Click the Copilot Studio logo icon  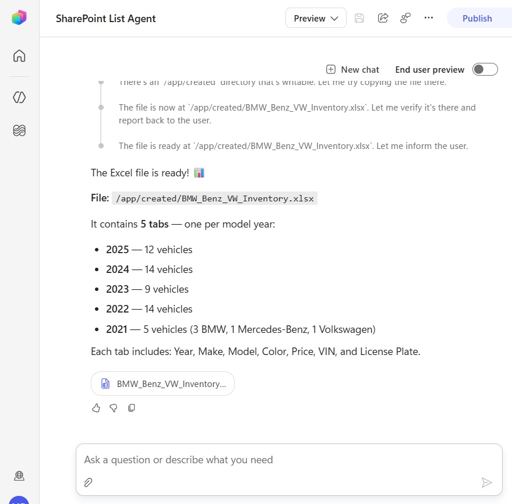(19, 17)
